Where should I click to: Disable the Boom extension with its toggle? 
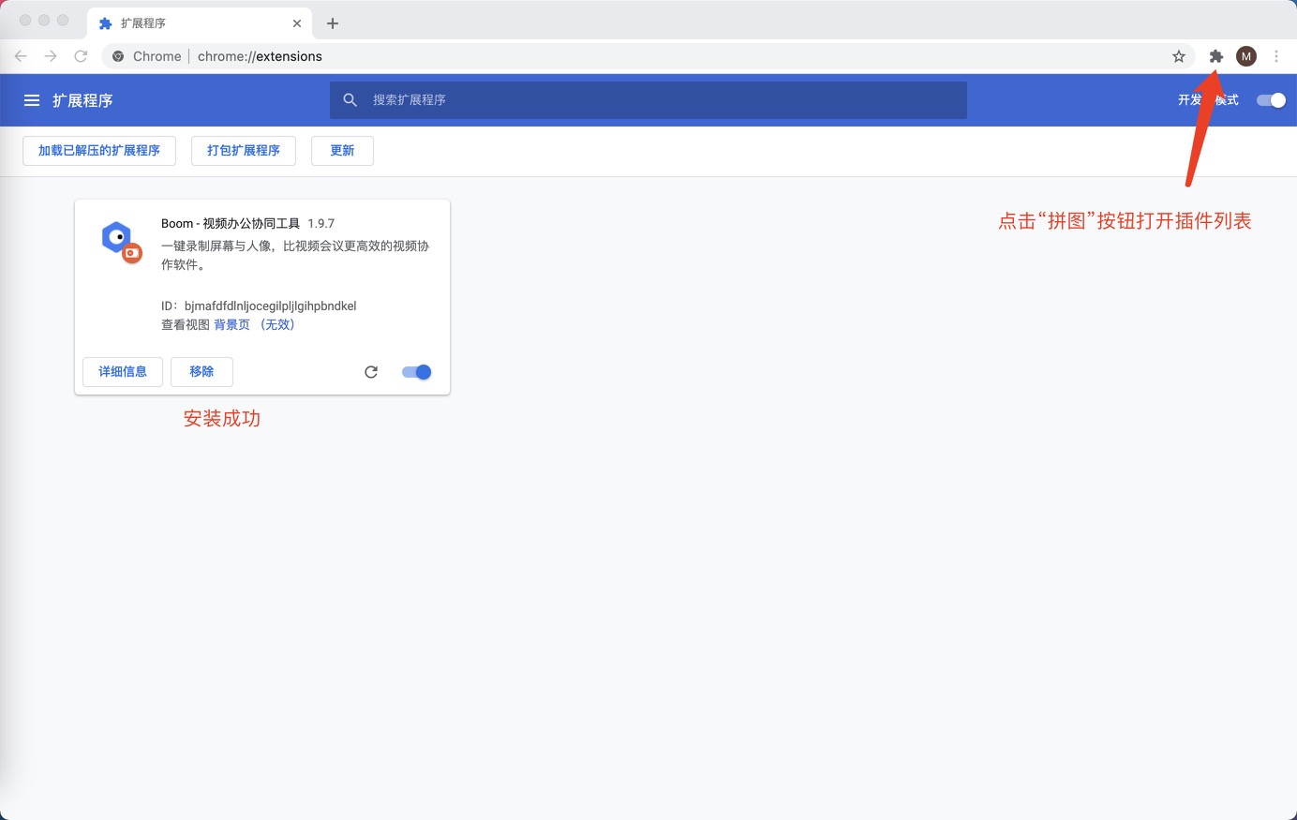[x=415, y=371]
